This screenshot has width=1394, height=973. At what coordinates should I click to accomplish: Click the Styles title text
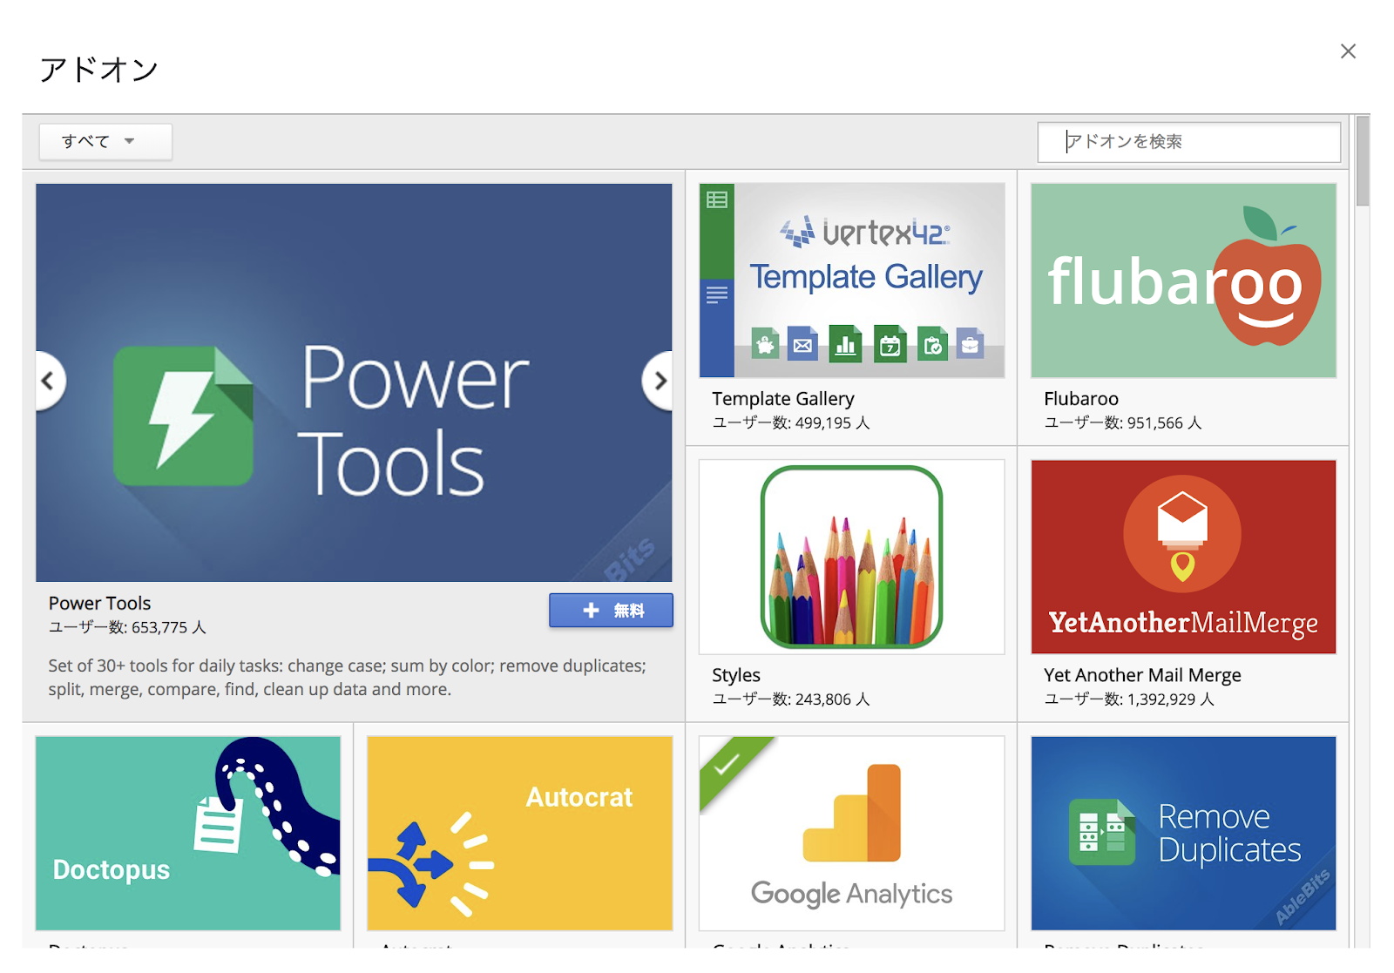pos(736,675)
